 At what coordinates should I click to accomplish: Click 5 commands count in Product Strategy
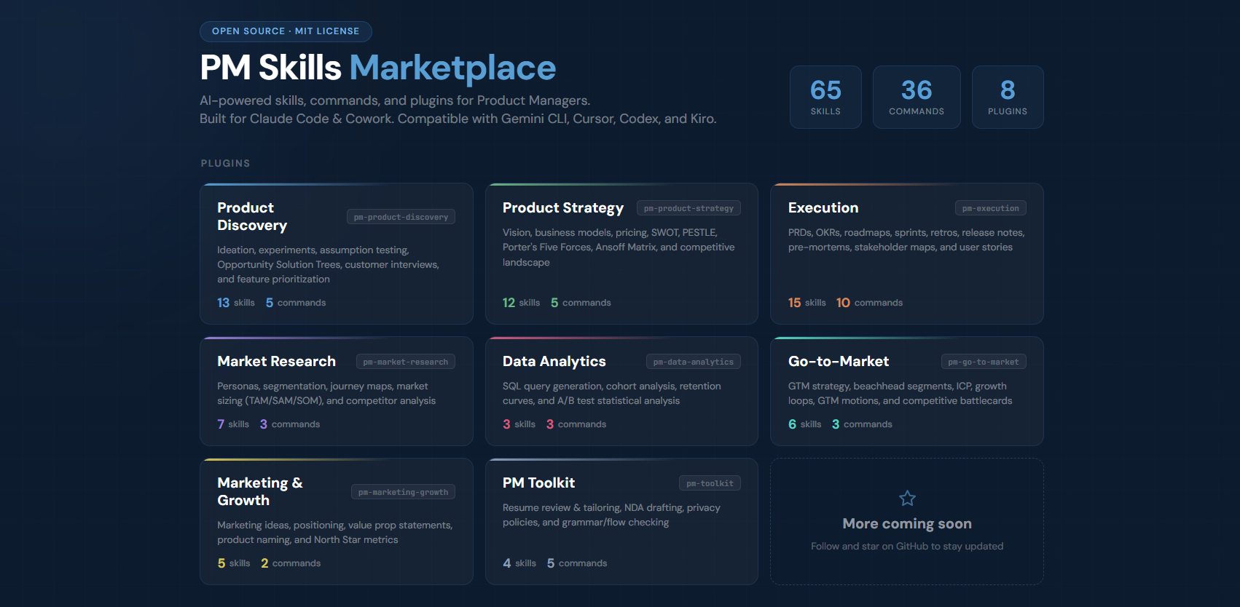[x=581, y=303]
